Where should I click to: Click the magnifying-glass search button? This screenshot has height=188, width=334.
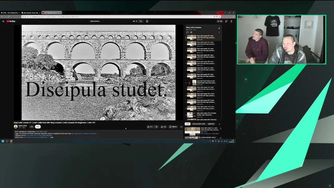point(141,21)
